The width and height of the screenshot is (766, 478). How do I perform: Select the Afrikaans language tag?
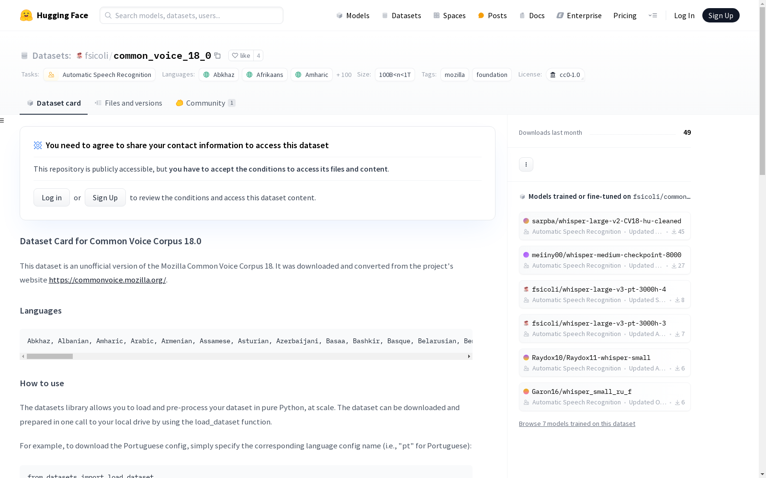tap(265, 75)
